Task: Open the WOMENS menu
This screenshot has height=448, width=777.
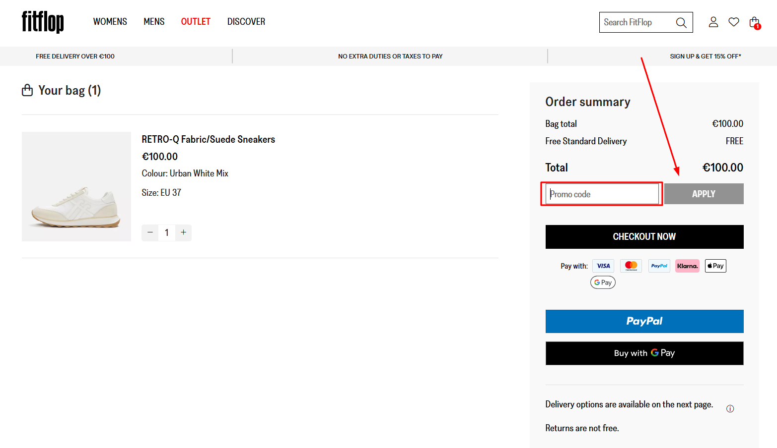Action: pos(110,21)
